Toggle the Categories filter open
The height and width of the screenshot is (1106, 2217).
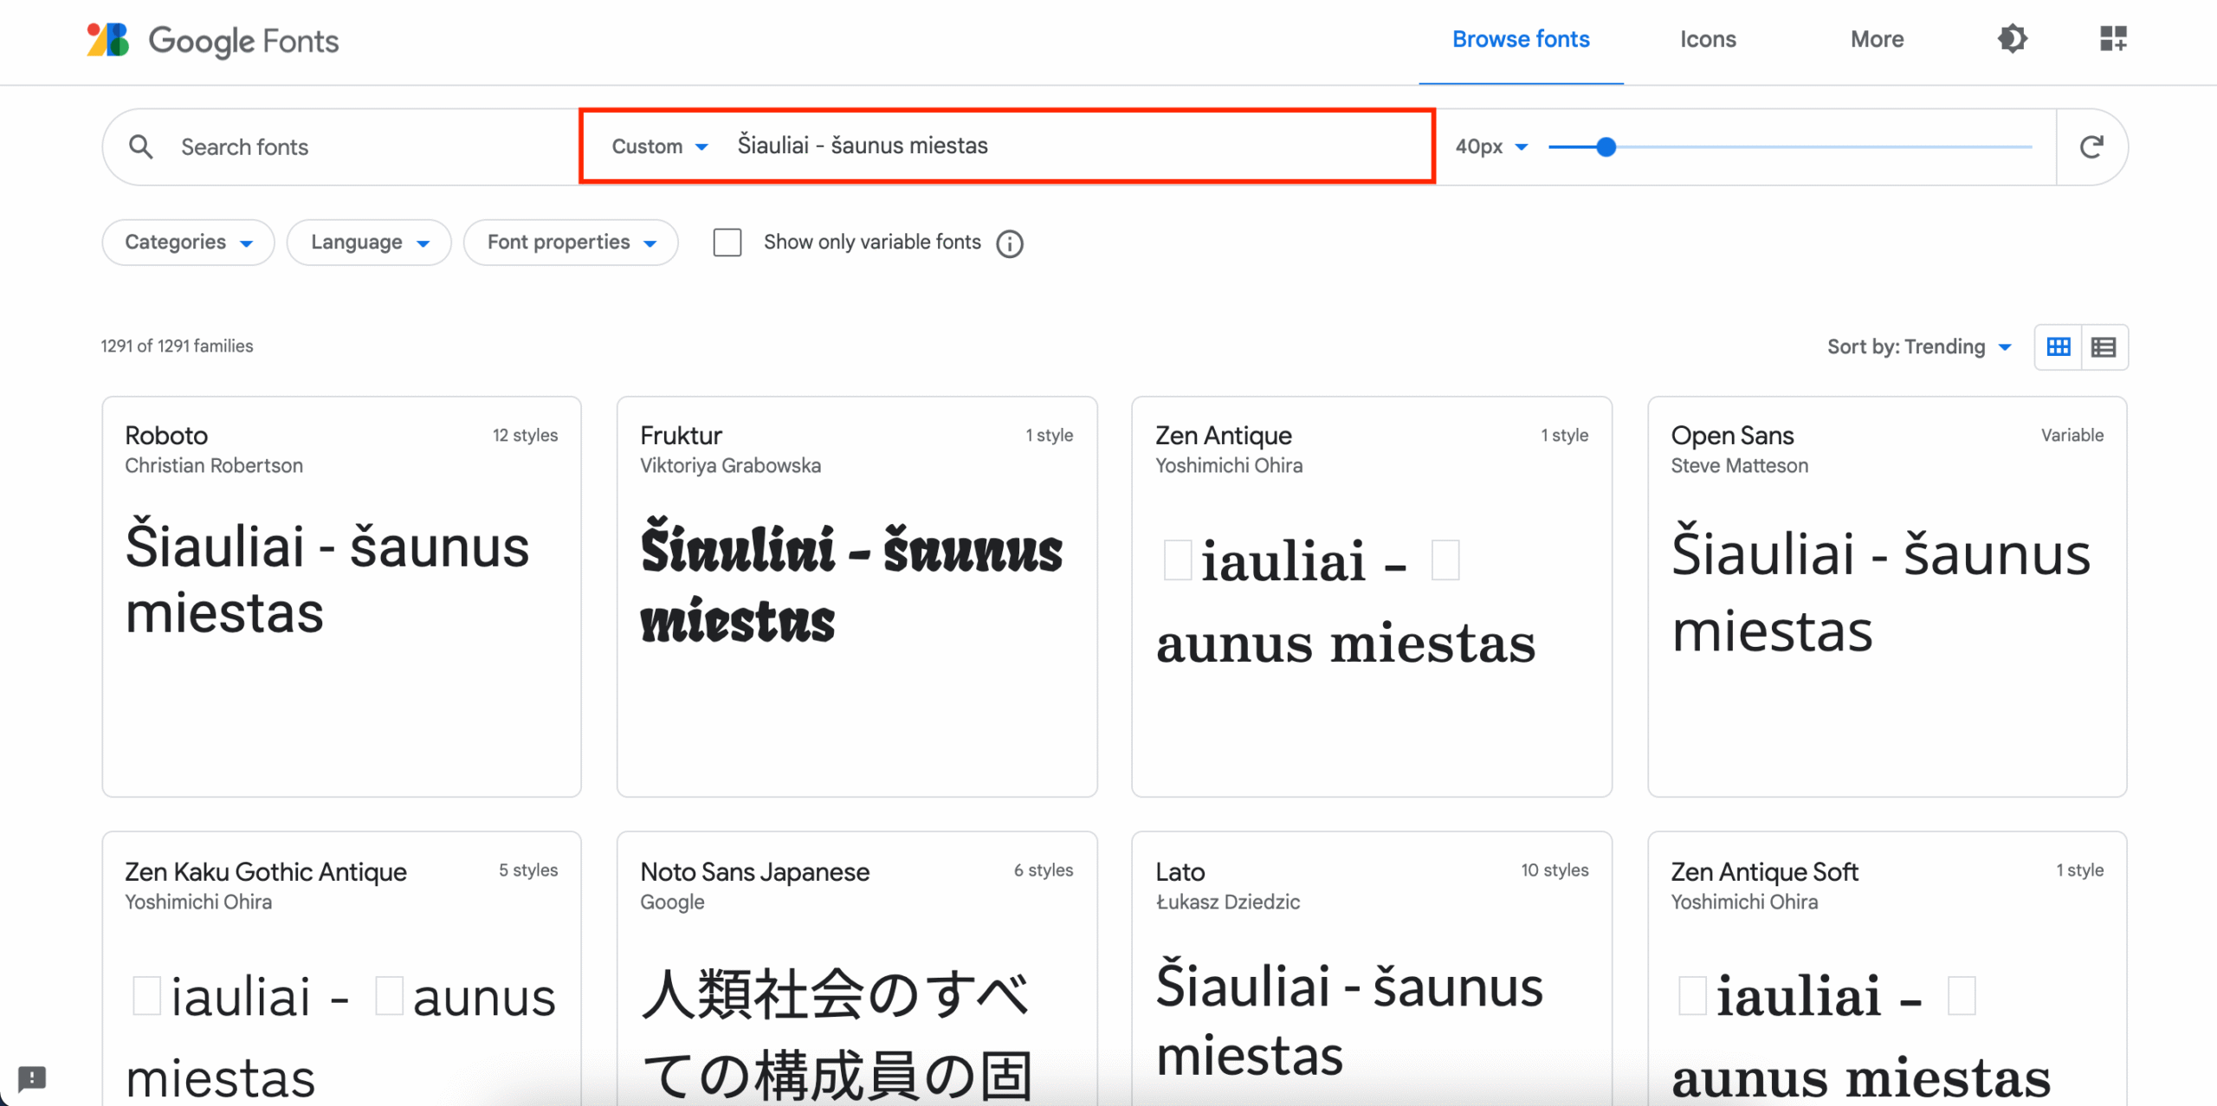click(x=187, y=243)
